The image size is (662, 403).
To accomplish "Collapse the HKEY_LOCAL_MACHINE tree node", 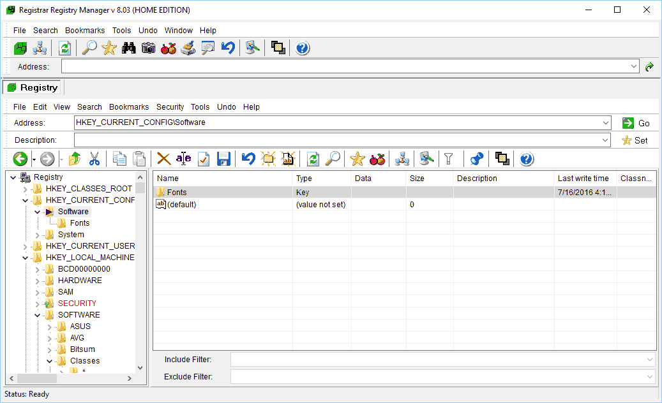I will [26, 258].
